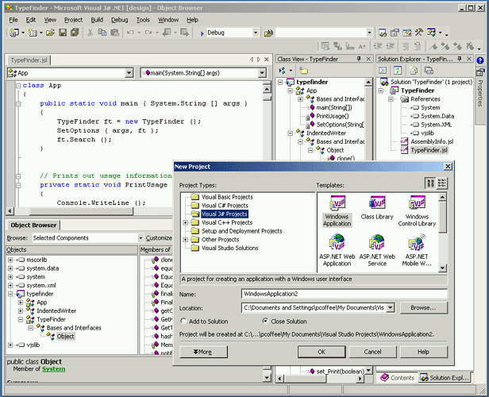The height and width of the screenshot is (397, 489).
Task: Click Solution Explorer's Refresh icon
Action: (397, 71)
